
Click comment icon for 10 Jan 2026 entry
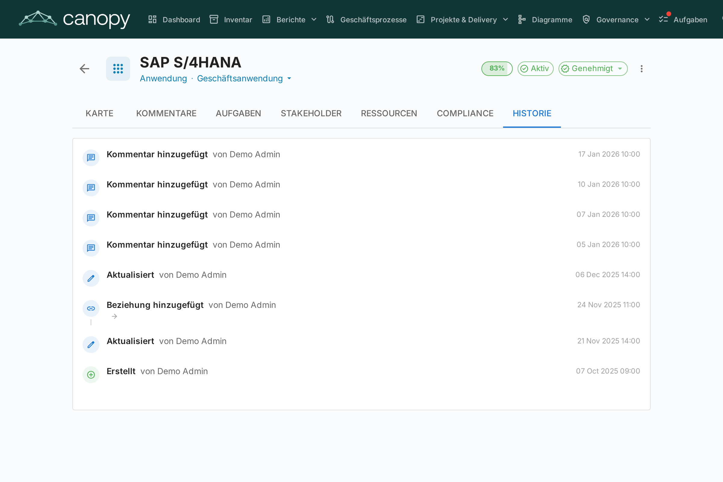click(x=91, y=188)
